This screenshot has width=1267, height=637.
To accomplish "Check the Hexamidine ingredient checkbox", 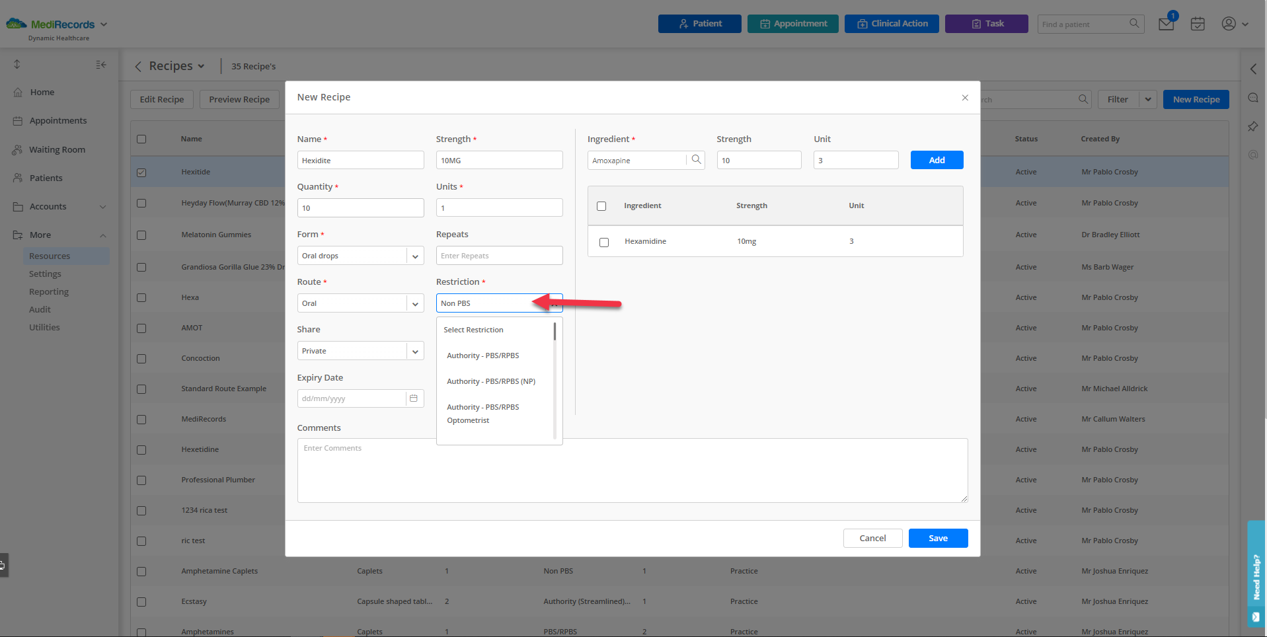I will tap(603, 243).
